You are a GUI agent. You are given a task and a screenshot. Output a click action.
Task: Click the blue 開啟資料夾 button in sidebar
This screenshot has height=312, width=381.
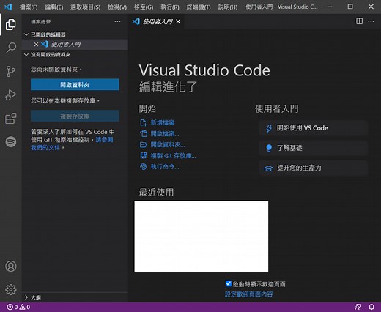coord(75,85)
